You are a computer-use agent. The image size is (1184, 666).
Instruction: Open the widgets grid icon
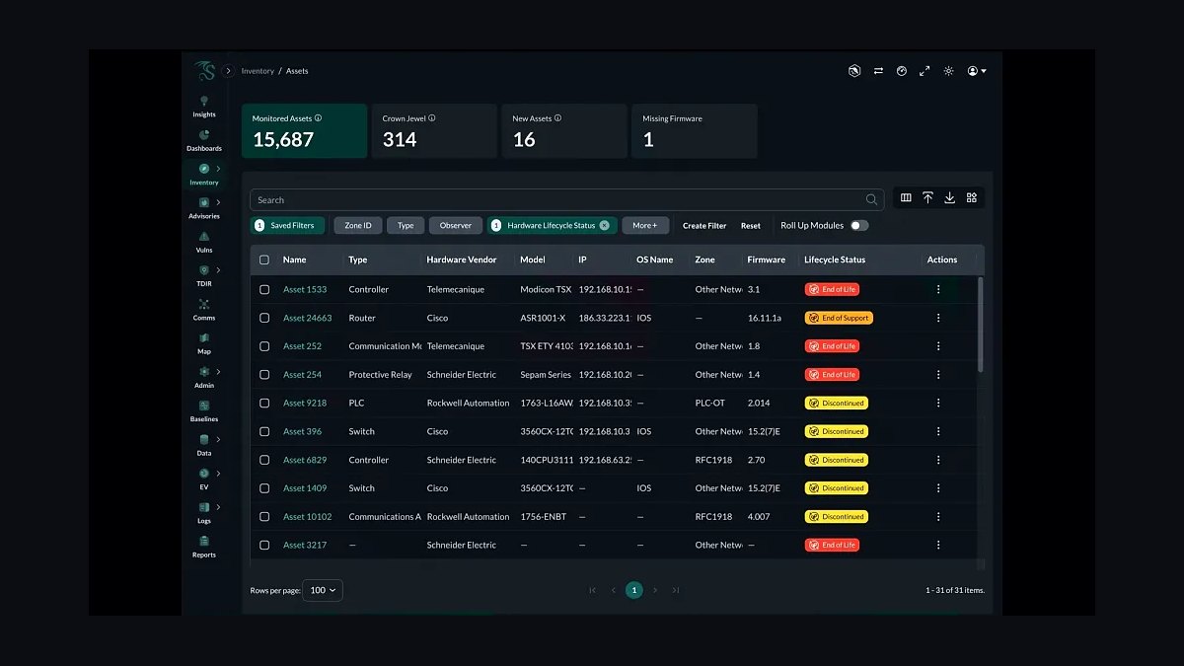(971, 198)
